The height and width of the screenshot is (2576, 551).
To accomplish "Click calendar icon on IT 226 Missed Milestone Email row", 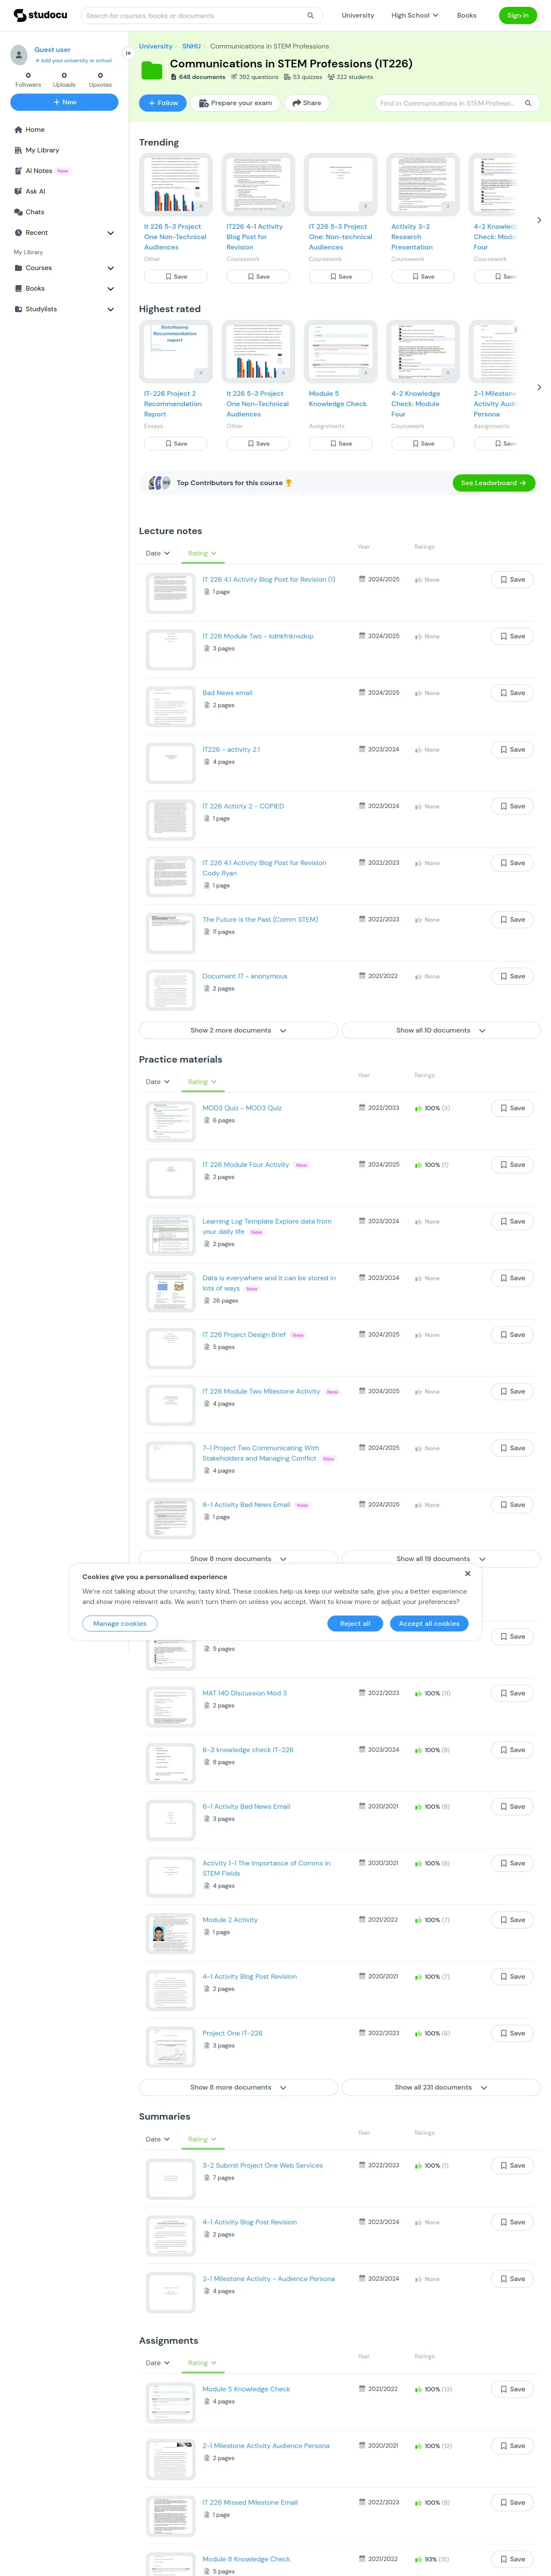I will 362,2502.
